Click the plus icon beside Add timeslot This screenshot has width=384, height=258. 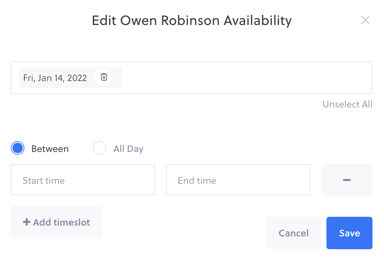coord(26,222)
